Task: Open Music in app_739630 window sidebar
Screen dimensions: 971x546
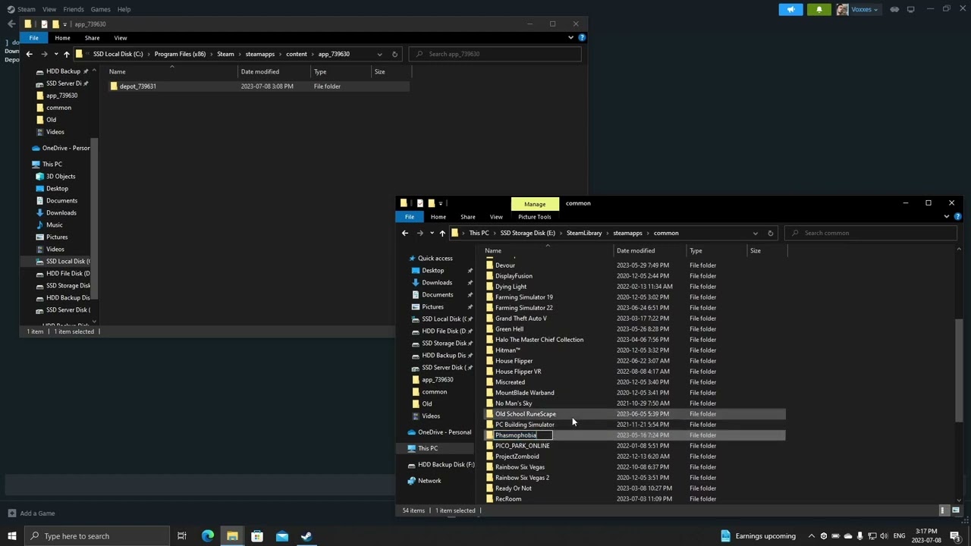Action: (54, 224)
